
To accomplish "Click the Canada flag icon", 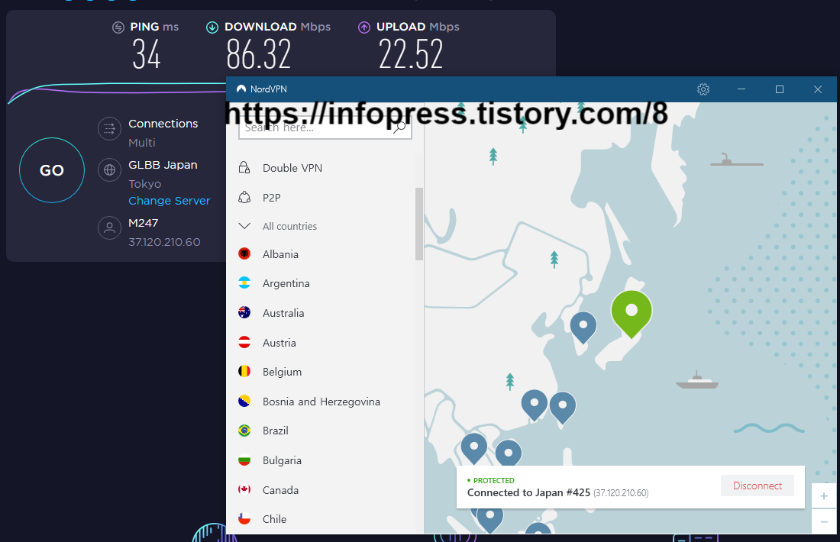I will point(244,489).
